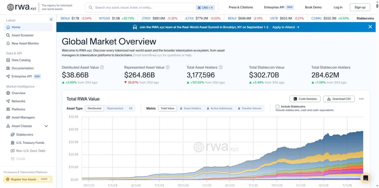
Task: Select the All asset type
Action: click(130, 108)
